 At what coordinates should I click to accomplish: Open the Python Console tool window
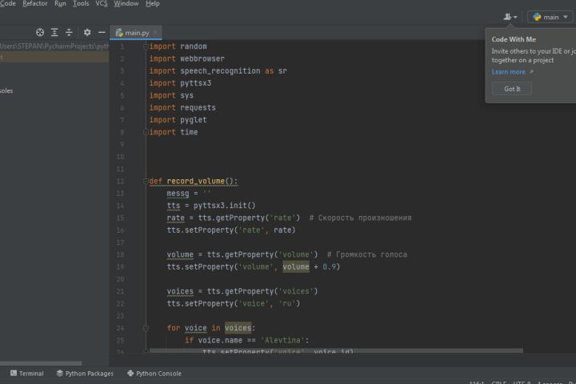click(154, 374)
